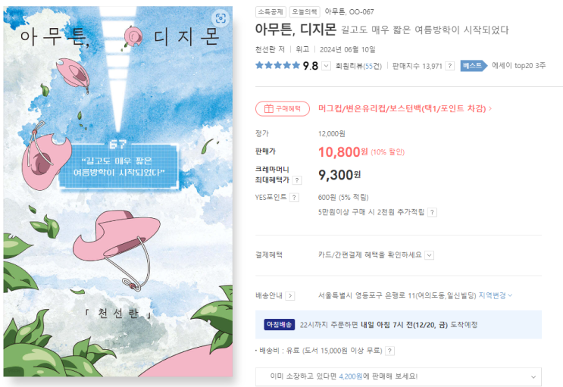Open 회원리뷰(55건) link
563x387 pixels.
coord(358,66)
